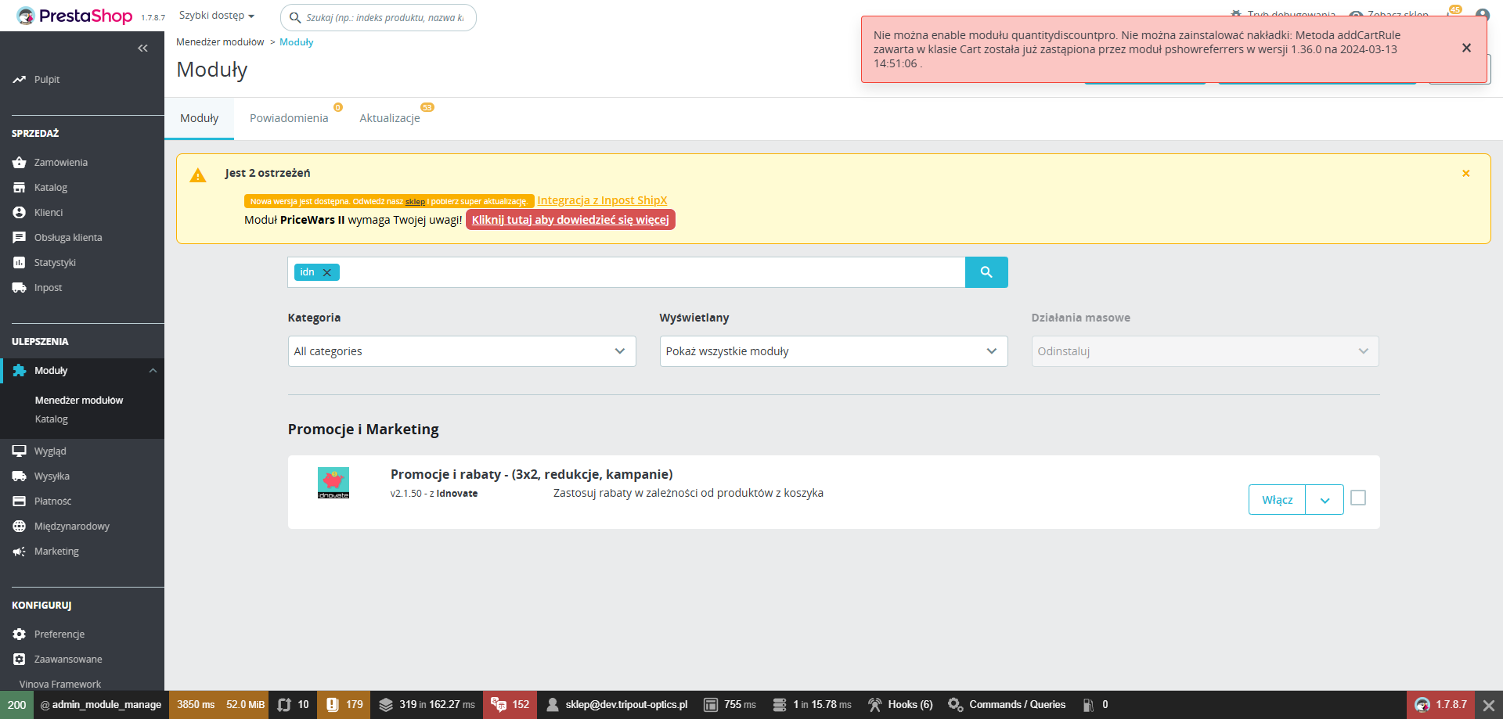Open the Katalog store icon under Sprzedaż

(x=20, y=188)
